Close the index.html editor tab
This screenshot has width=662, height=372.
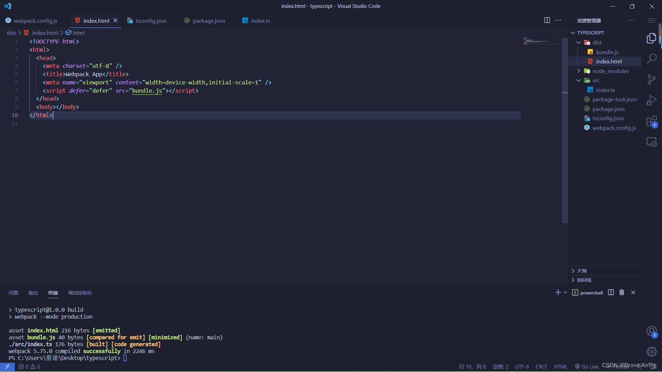point(116,21)
